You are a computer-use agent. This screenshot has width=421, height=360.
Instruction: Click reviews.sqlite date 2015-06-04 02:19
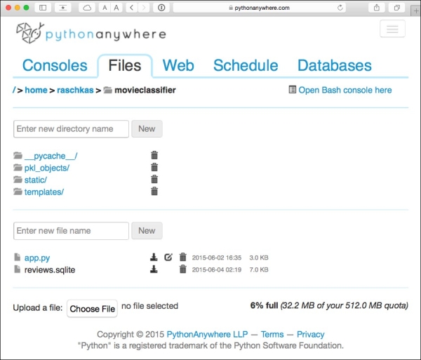click(x=217, y=269)
